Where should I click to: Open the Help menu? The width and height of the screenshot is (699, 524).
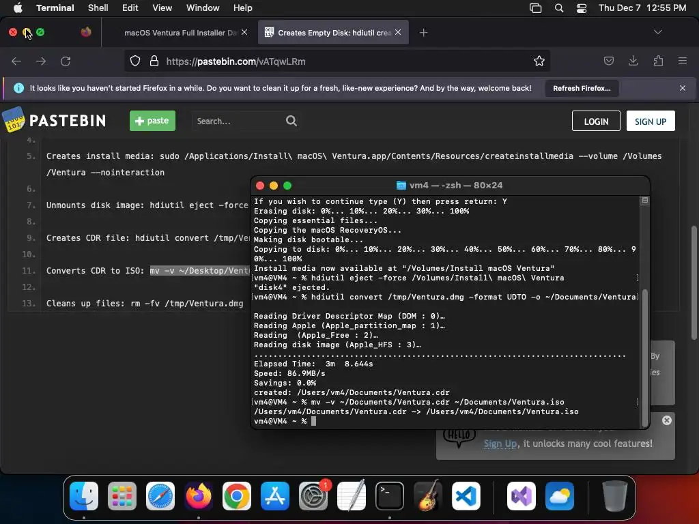tap(242, 8)
